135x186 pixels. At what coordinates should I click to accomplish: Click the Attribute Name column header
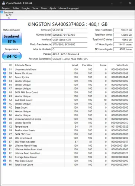(x=23, y=65)
